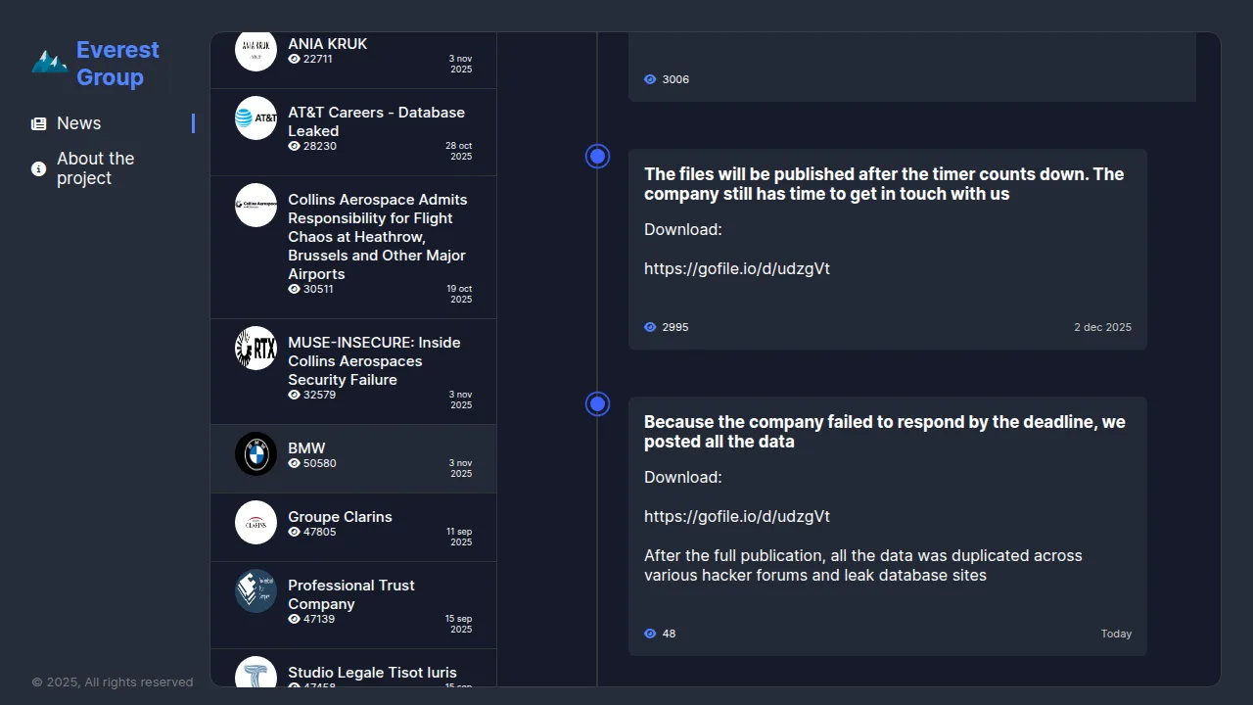Click the RTX logo in the list
The height and width of the screenshot is (705, 1253).
pos(255,349)
